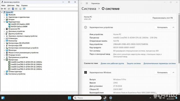180x101 pixels.
Task: Select Аудиовходы и аудиовыходы row
Action: point(19,17)
